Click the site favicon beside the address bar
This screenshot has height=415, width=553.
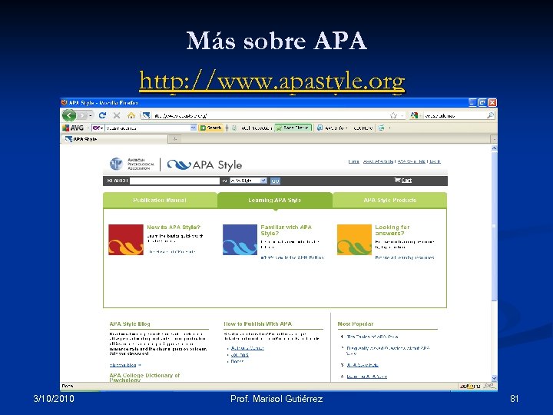click(146, 115)
